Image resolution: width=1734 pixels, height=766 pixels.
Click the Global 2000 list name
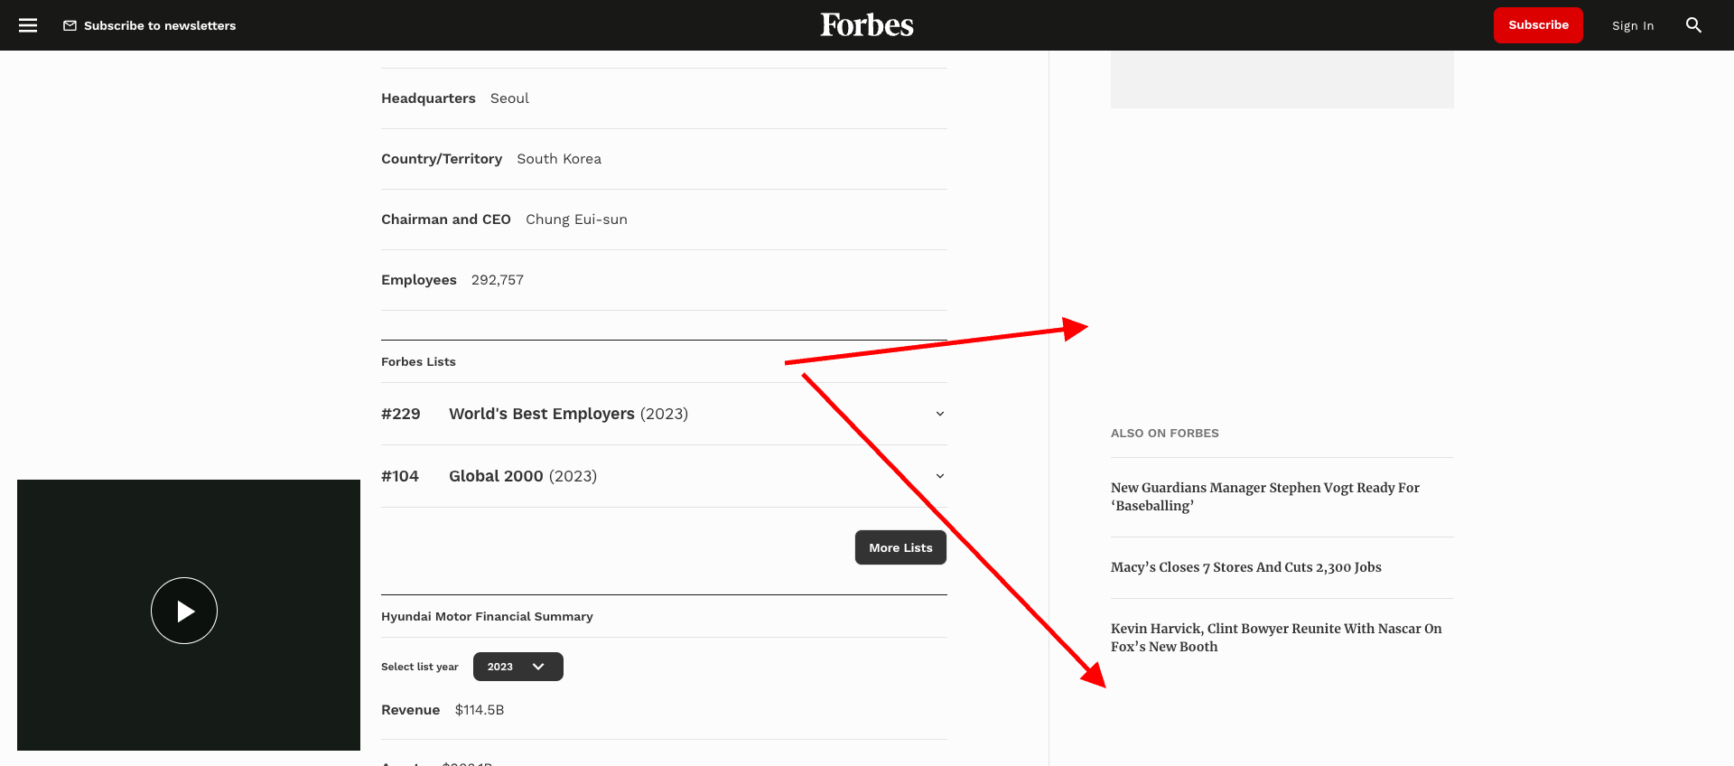point(496,476)
